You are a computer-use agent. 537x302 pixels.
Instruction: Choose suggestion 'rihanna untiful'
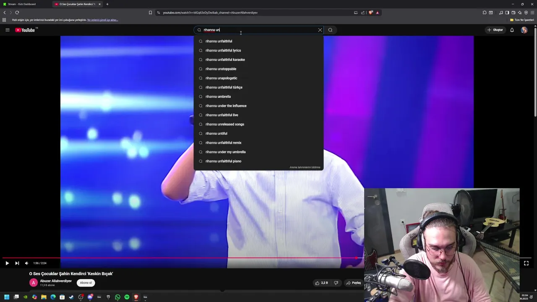(x=258, y=133)
